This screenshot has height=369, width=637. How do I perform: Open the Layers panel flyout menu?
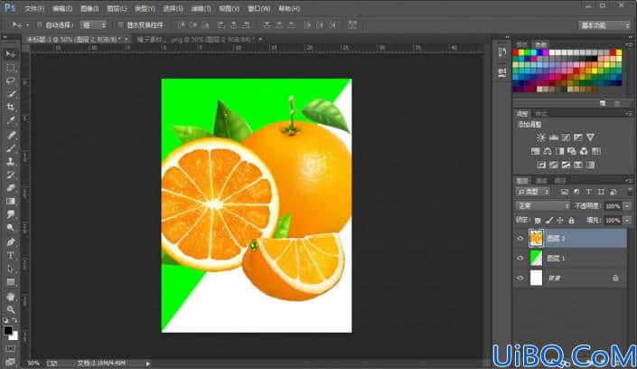[629, 180]
